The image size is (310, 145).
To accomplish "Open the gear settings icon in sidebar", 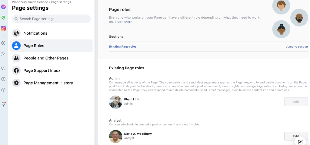I will 3,90.
